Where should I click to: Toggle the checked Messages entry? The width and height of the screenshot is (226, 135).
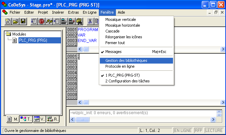[136, 52]
